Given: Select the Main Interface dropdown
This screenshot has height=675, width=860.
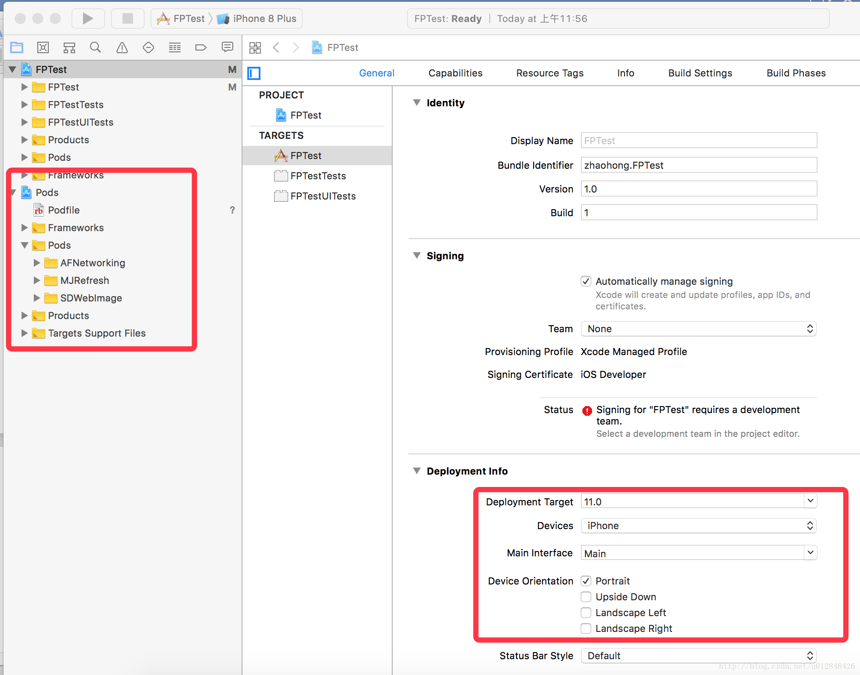Looking at the screenshot, I should tap(697, 552).
